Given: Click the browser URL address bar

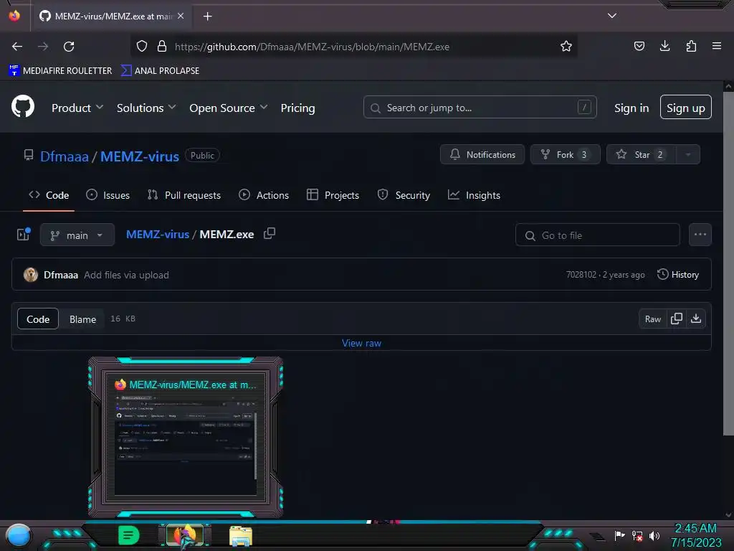Looking at the screenshot, I should (356, 47).
